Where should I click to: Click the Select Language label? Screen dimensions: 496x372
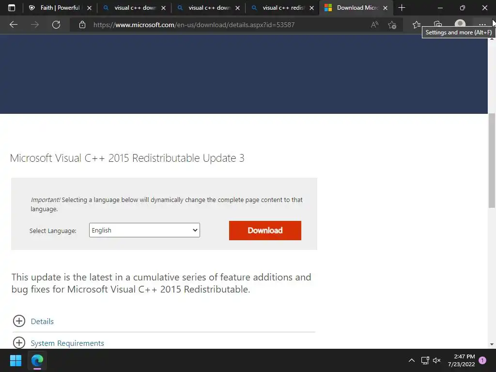tap(53, 231)
